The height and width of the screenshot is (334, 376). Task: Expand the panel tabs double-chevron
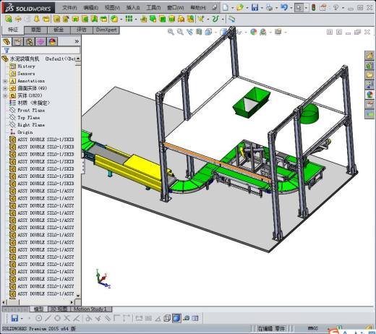pos(77,41)
